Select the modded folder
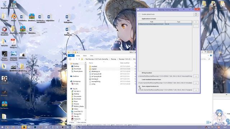 pyautogui.click(x=94, y=66)
